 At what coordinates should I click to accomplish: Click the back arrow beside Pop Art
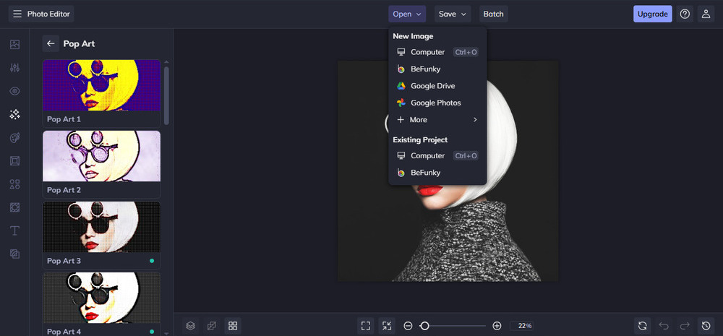pyautogui.click(x=51, y=44)
